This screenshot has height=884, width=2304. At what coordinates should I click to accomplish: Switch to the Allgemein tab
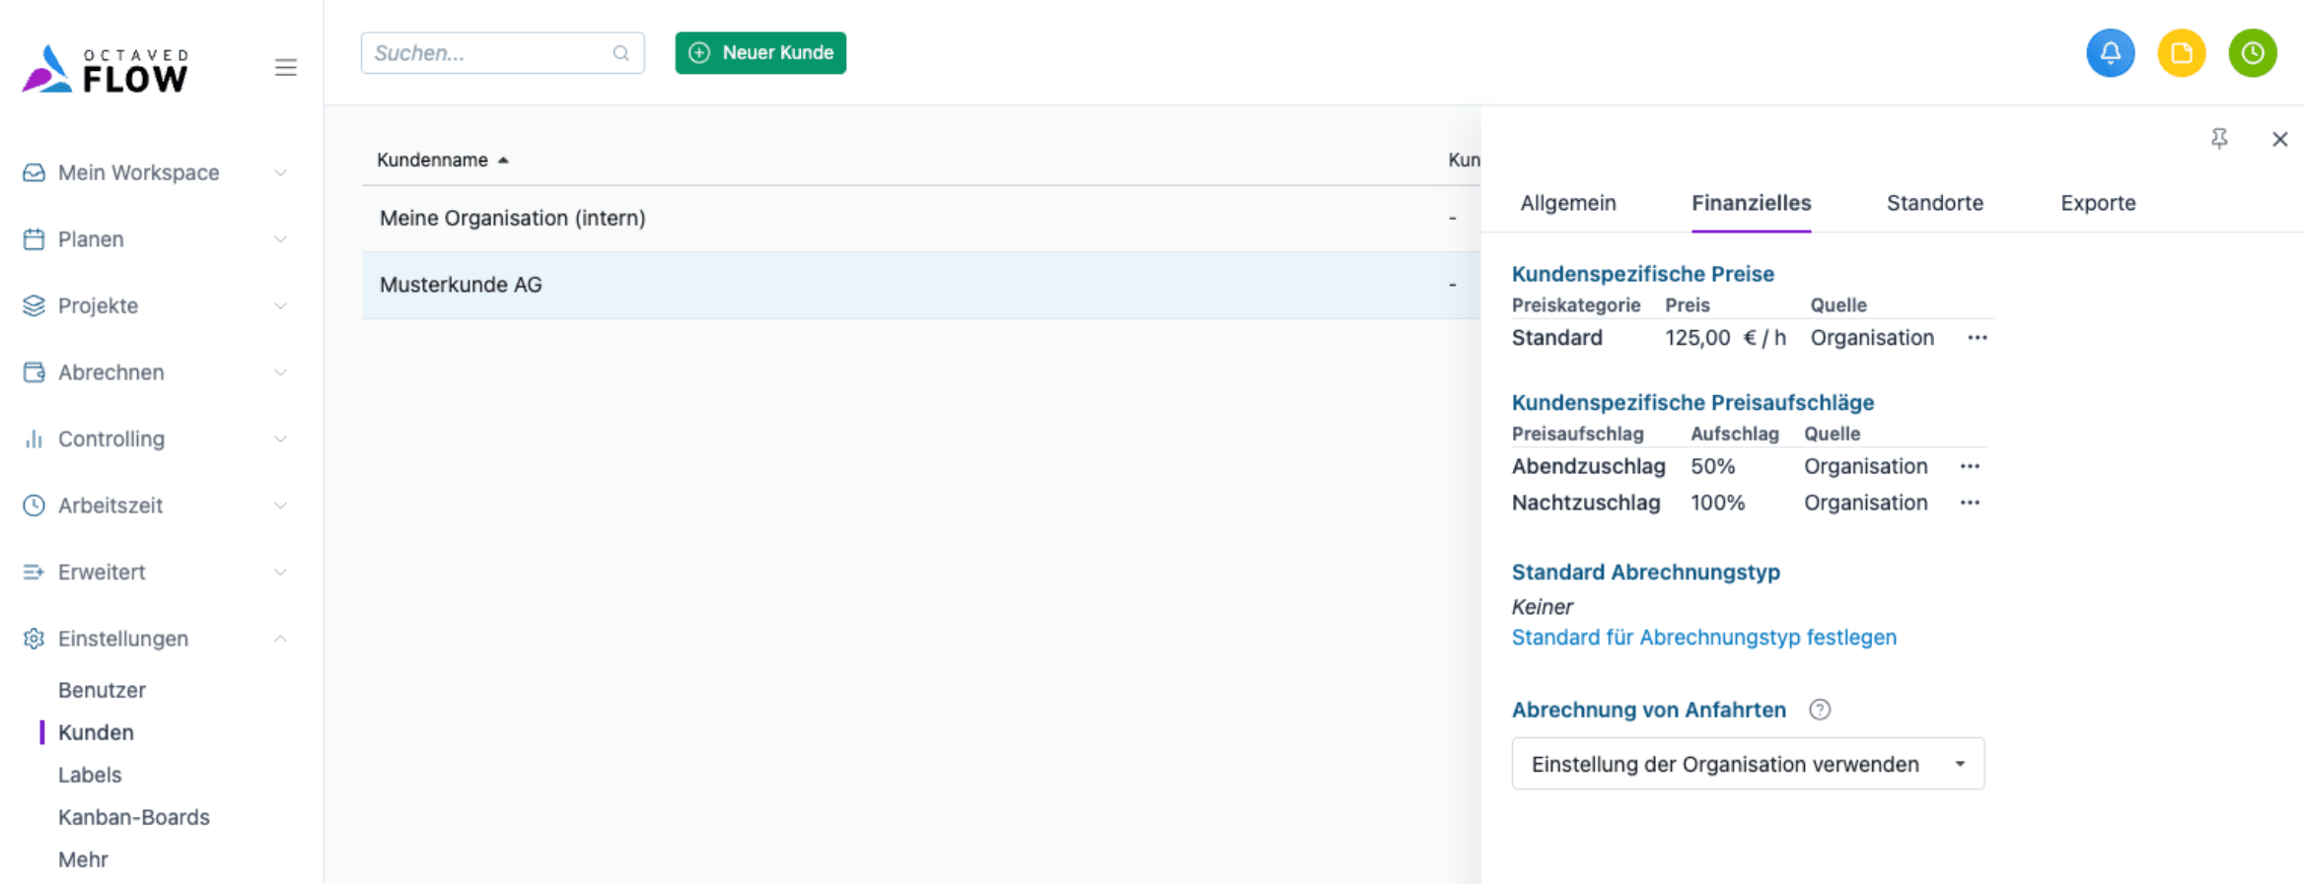1567,203
